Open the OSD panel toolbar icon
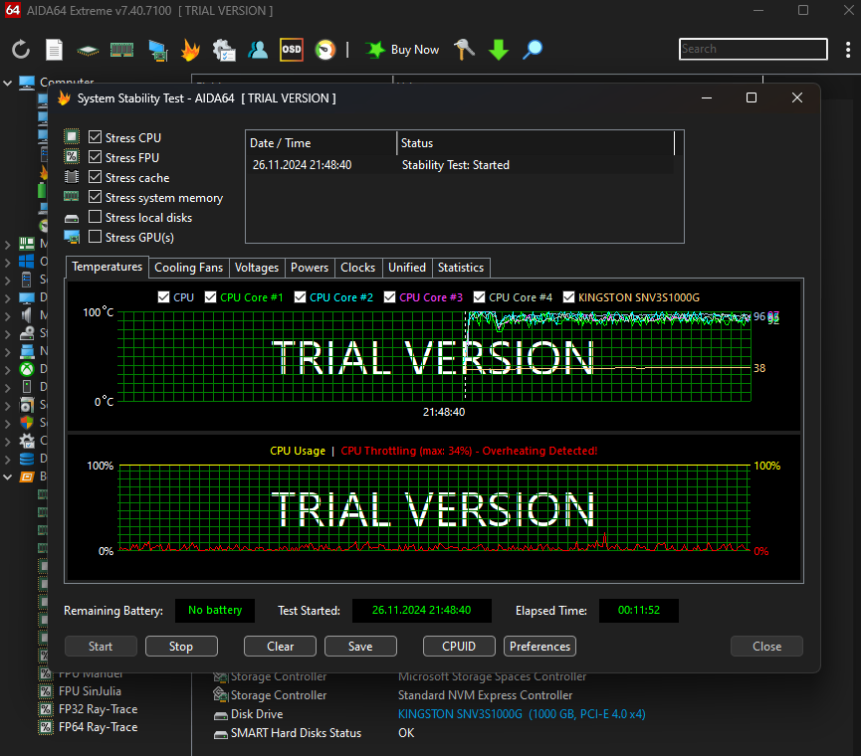The width and height of the screenshot is (861, 756). pyautogui.click(x=291, y=50)
